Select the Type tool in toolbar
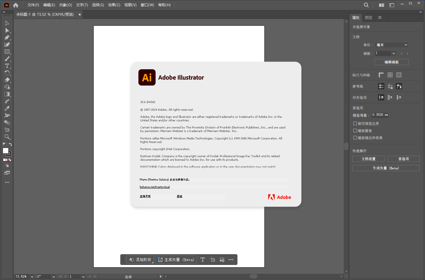Screen dimensions: 425x280 [7, 66]
